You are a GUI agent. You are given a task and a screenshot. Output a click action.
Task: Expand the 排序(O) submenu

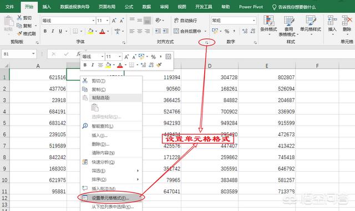(111, 179)
